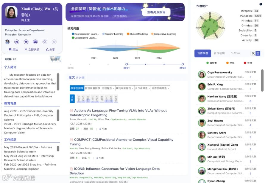
Task: Click the 2021 timeline slider handle
Action: (x=127, y=64)
